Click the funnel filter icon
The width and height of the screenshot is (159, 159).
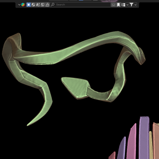click(131, 5)
